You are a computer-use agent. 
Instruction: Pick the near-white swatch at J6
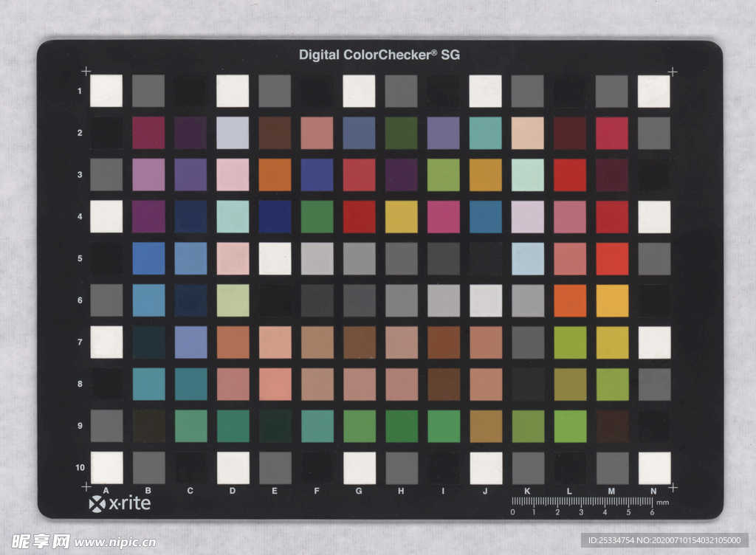[x=486, y=300]
